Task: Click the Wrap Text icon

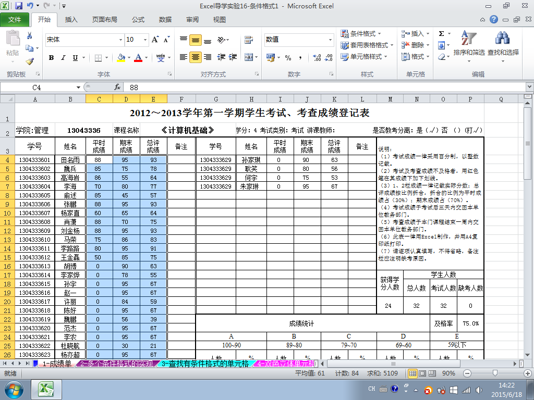Action: point(249,40)
